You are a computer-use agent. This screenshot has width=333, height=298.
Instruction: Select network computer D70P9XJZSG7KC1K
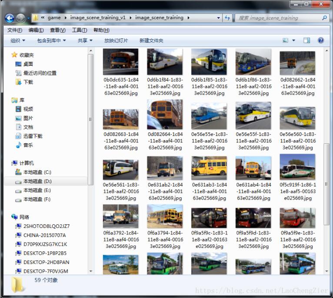[41, 244]
